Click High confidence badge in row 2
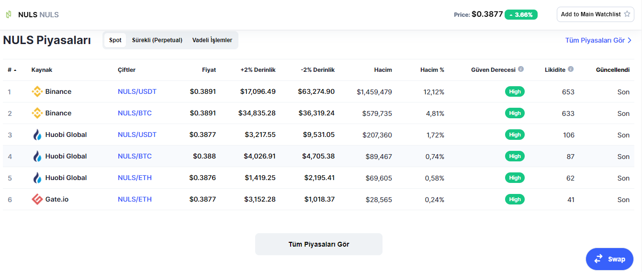The image size is (642, 272). [515, 113]
